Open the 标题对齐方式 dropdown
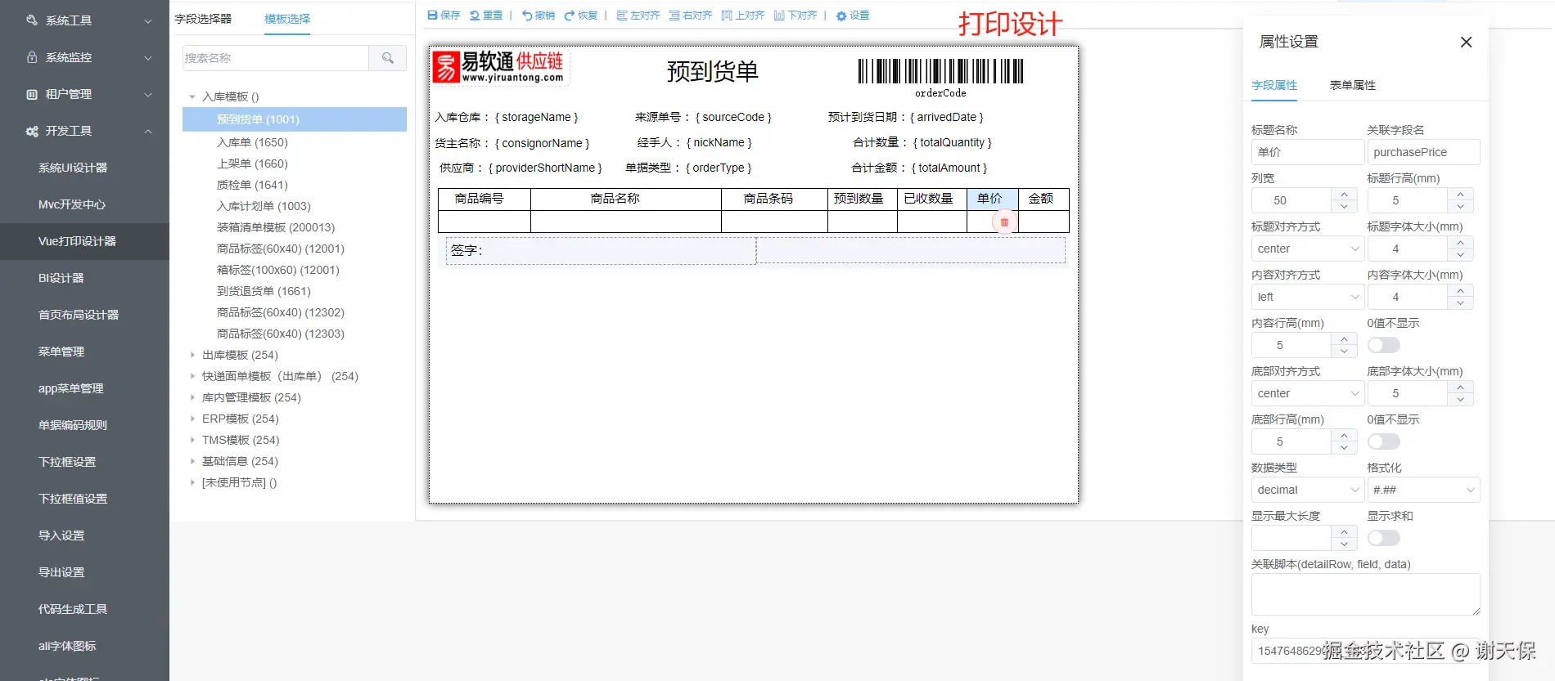The width and height of the screenshot is (1555, 681). (1308, 249)
